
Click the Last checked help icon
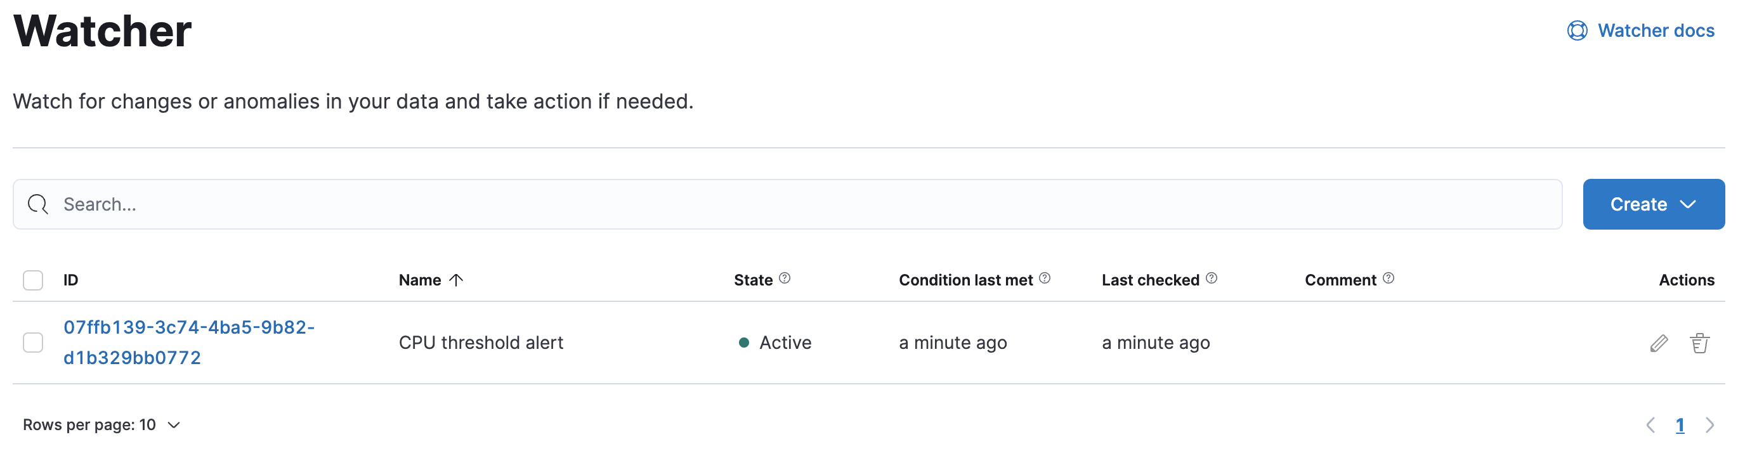[x=1211, y=278]
